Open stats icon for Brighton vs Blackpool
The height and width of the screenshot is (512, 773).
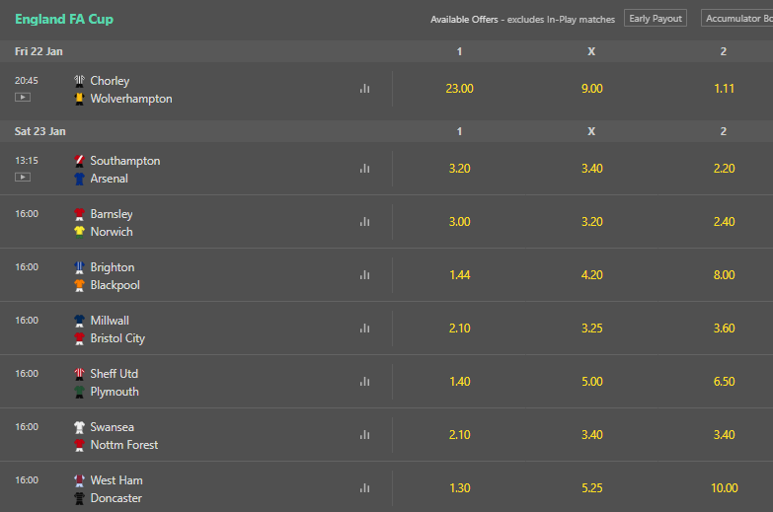click(364, 275)
